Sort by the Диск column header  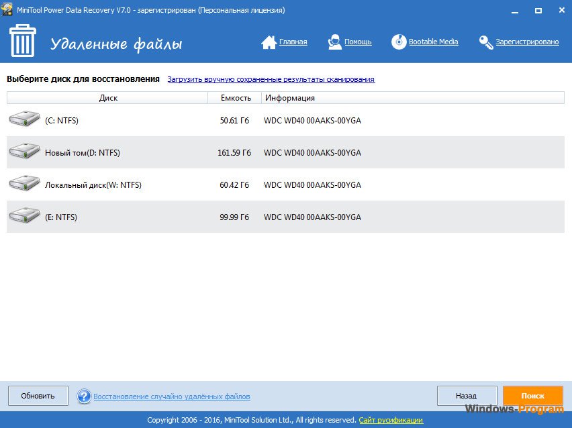pos(107,98)
